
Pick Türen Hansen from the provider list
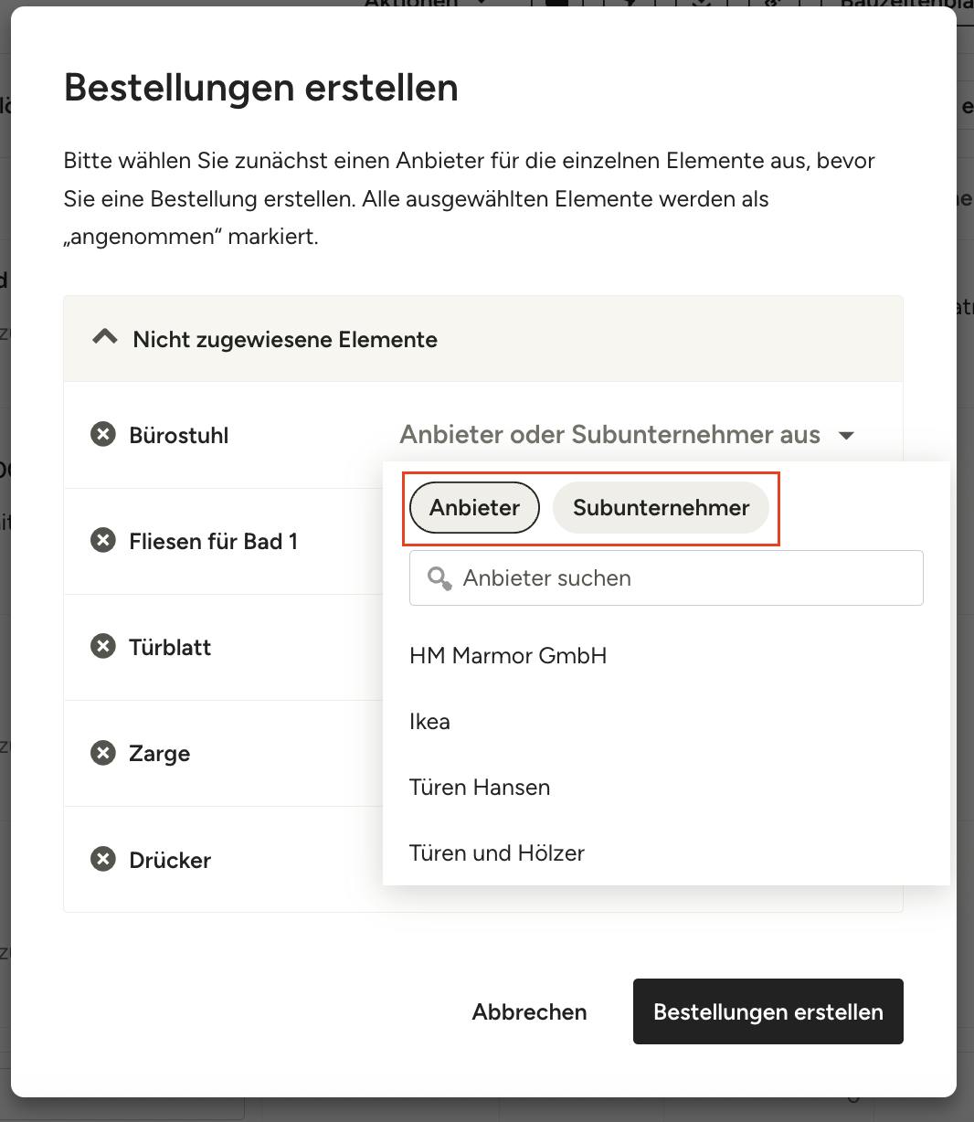click(480, 787)
